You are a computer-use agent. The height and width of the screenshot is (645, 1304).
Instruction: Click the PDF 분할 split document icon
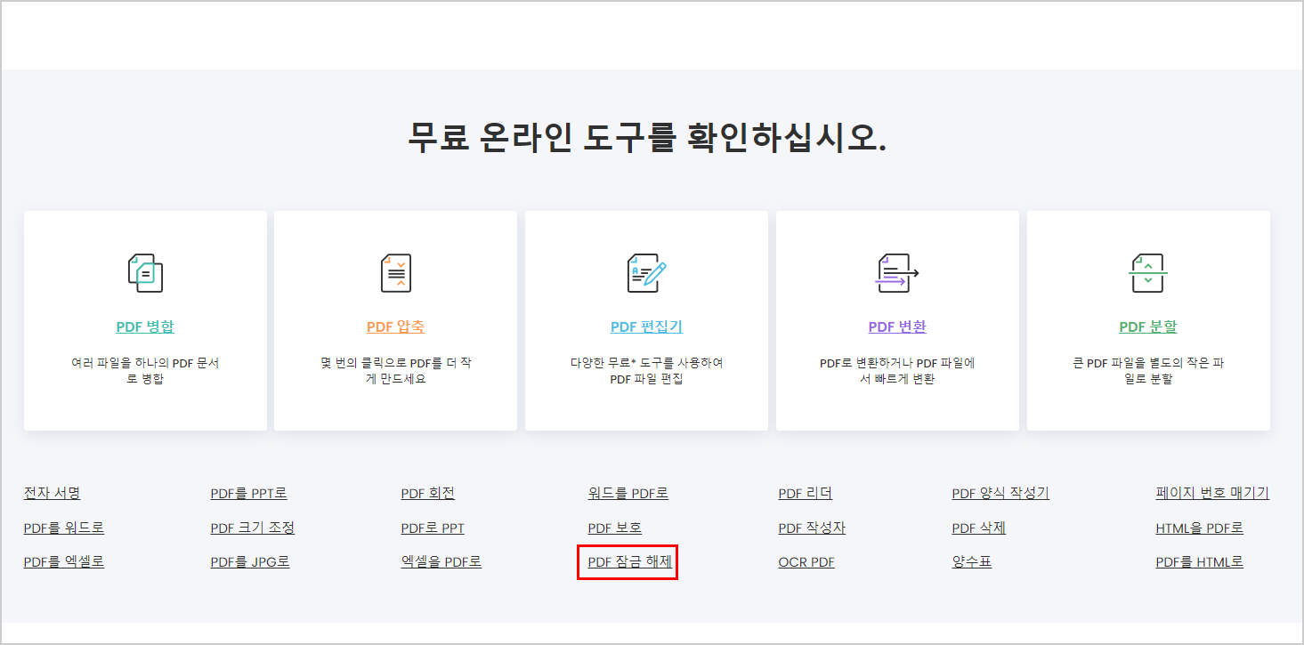click(1147, 273)
